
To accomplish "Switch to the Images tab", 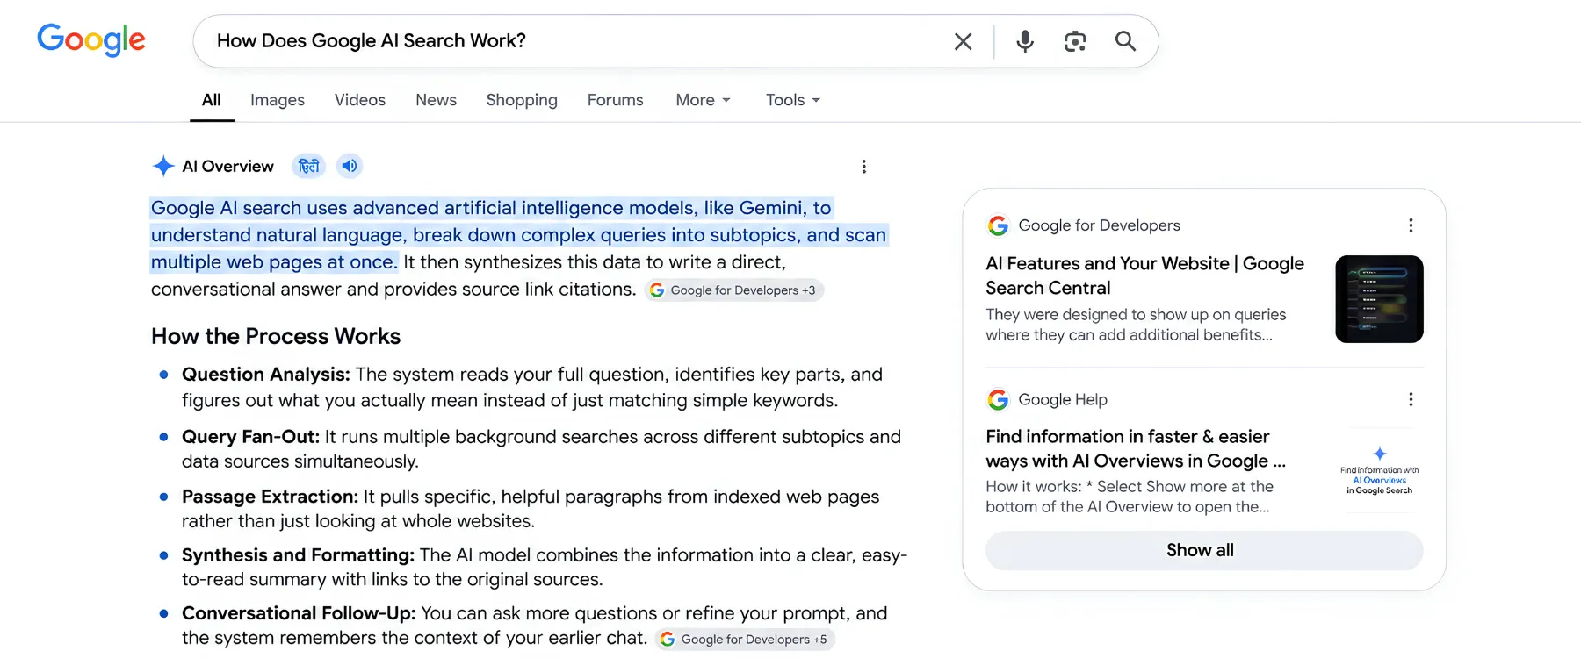I will [x=278, y=100].
